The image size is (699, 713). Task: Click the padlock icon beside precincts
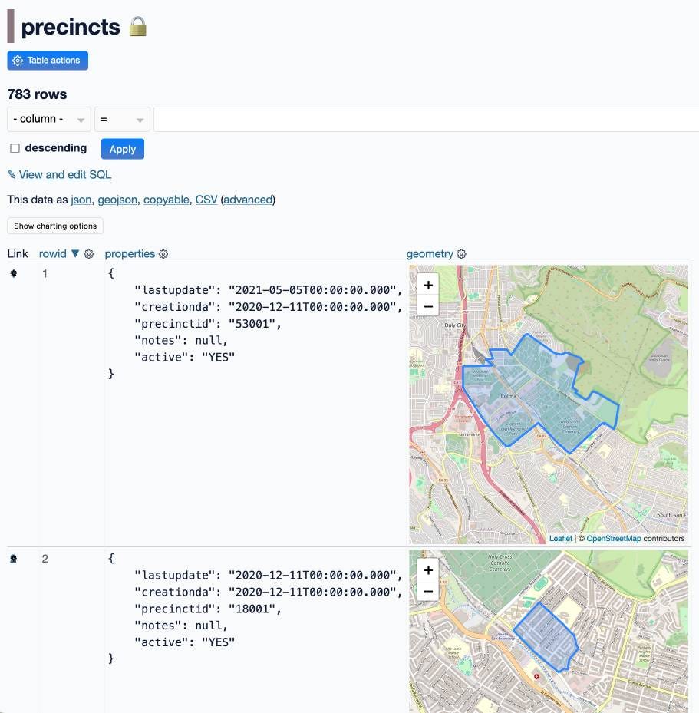pyautogui.click(x=137, y=26)
